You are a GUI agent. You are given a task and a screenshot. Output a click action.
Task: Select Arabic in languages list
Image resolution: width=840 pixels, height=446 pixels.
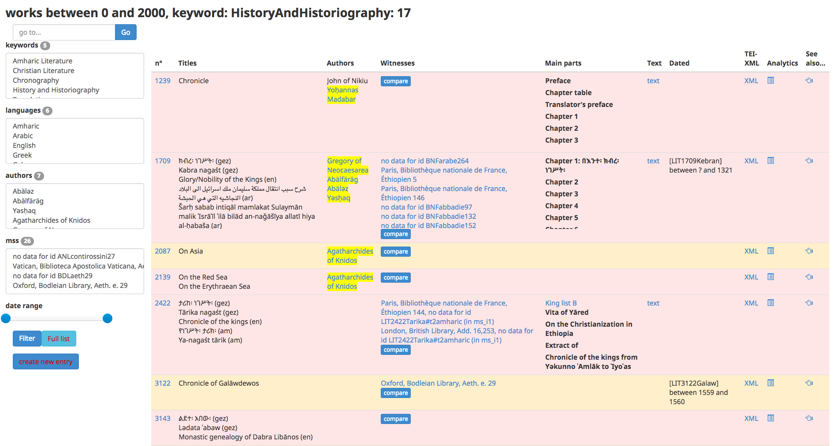click(x=23, y=136)
